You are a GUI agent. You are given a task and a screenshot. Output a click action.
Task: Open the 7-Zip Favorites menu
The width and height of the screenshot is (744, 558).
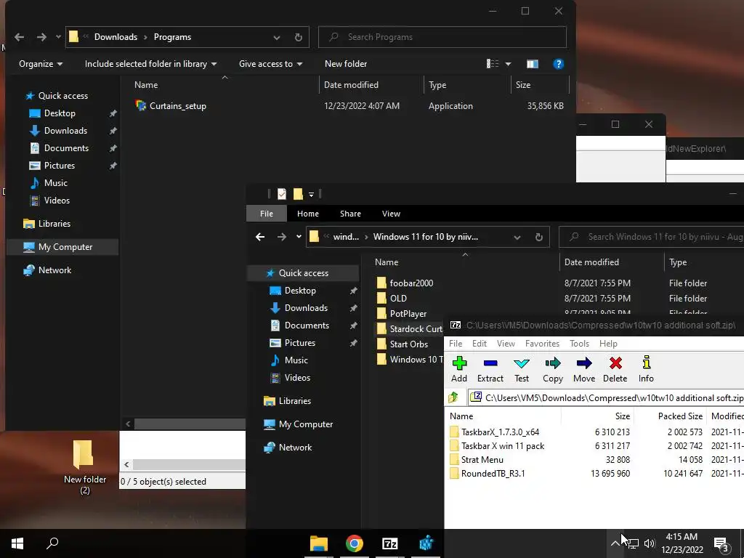[542, 344]
